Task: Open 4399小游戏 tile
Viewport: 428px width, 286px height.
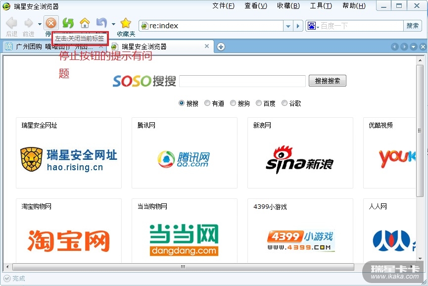Action: pyautogui.click(x=300, y=231)
